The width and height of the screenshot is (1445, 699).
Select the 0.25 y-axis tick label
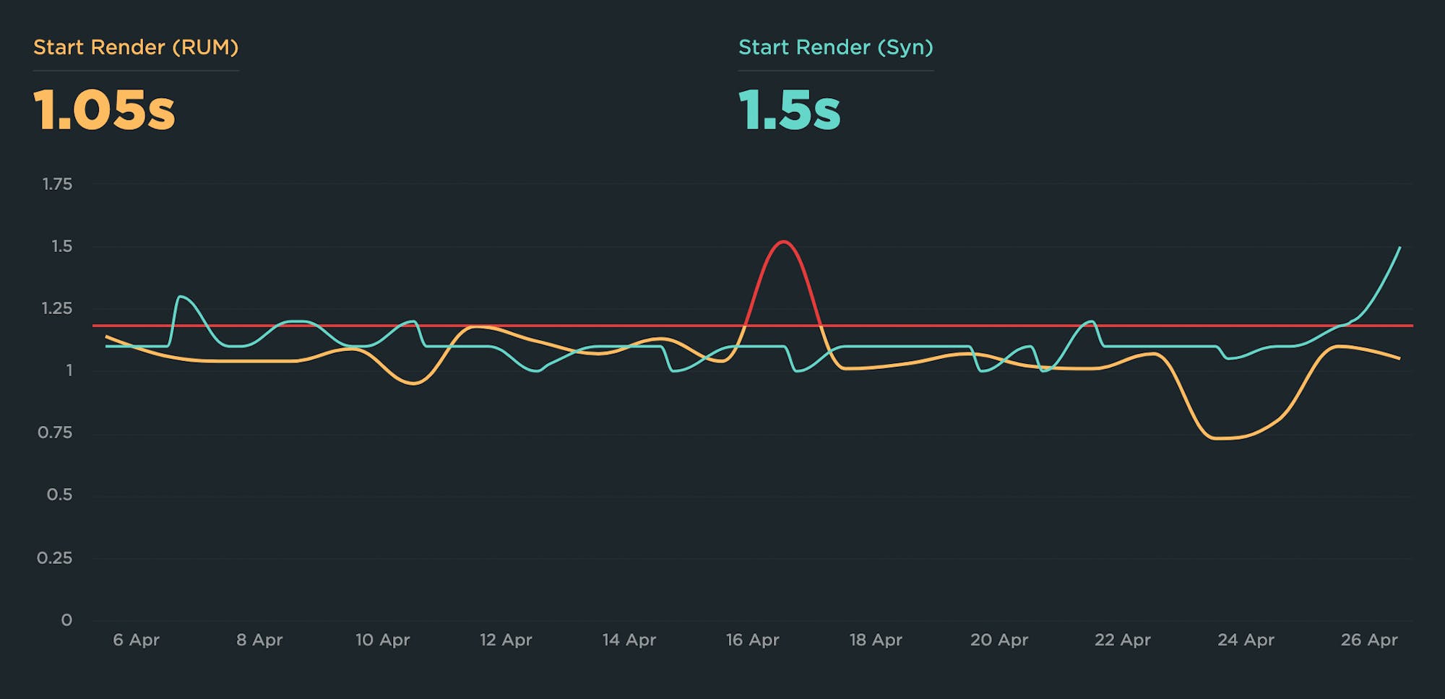pyautogui.click(x=55, y=558)
